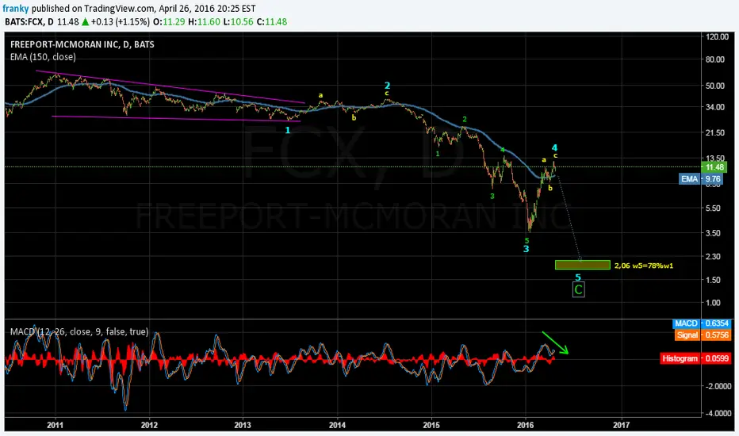The image size is (739, 436).
Task: Click the "EMA (150, close)" indicator label
Action: coord(43,57)
